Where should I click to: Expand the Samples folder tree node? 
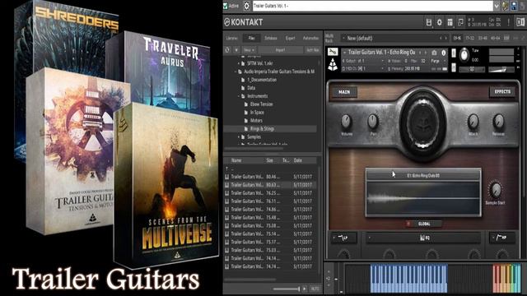(x=240, y=137)
